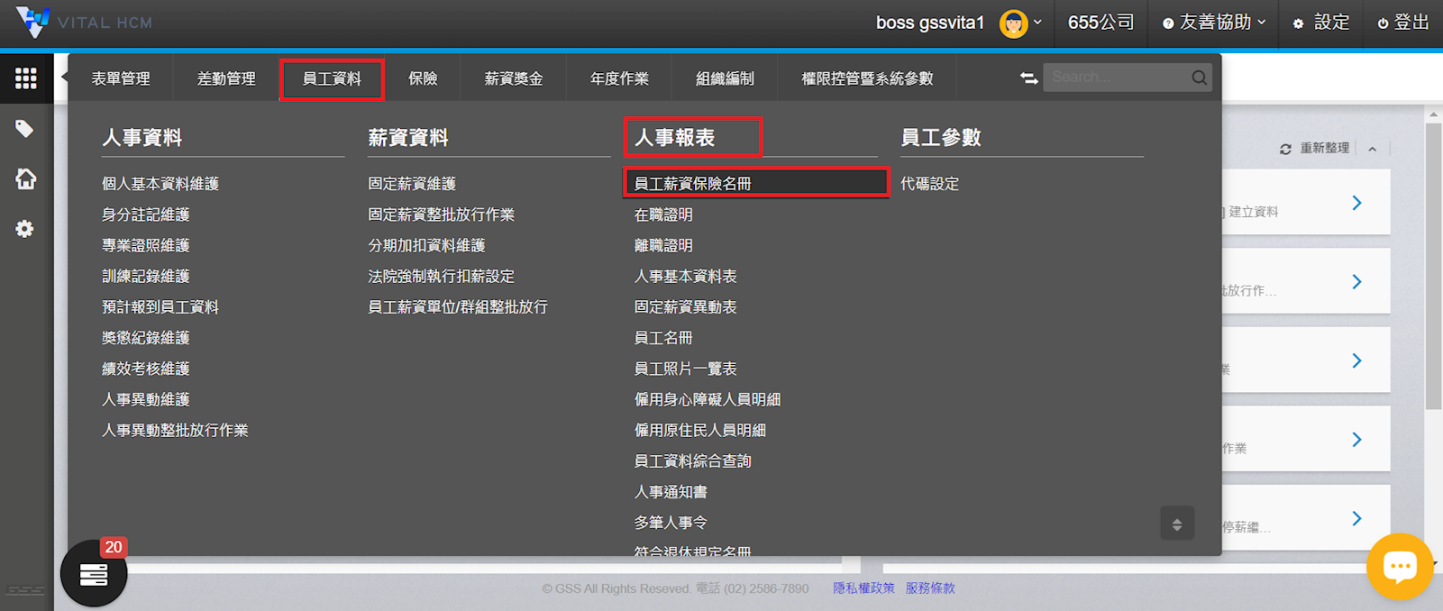1443x611 pixels.
Task: Open the 差勤管理 menu tab
Action: tap(226, 79)
